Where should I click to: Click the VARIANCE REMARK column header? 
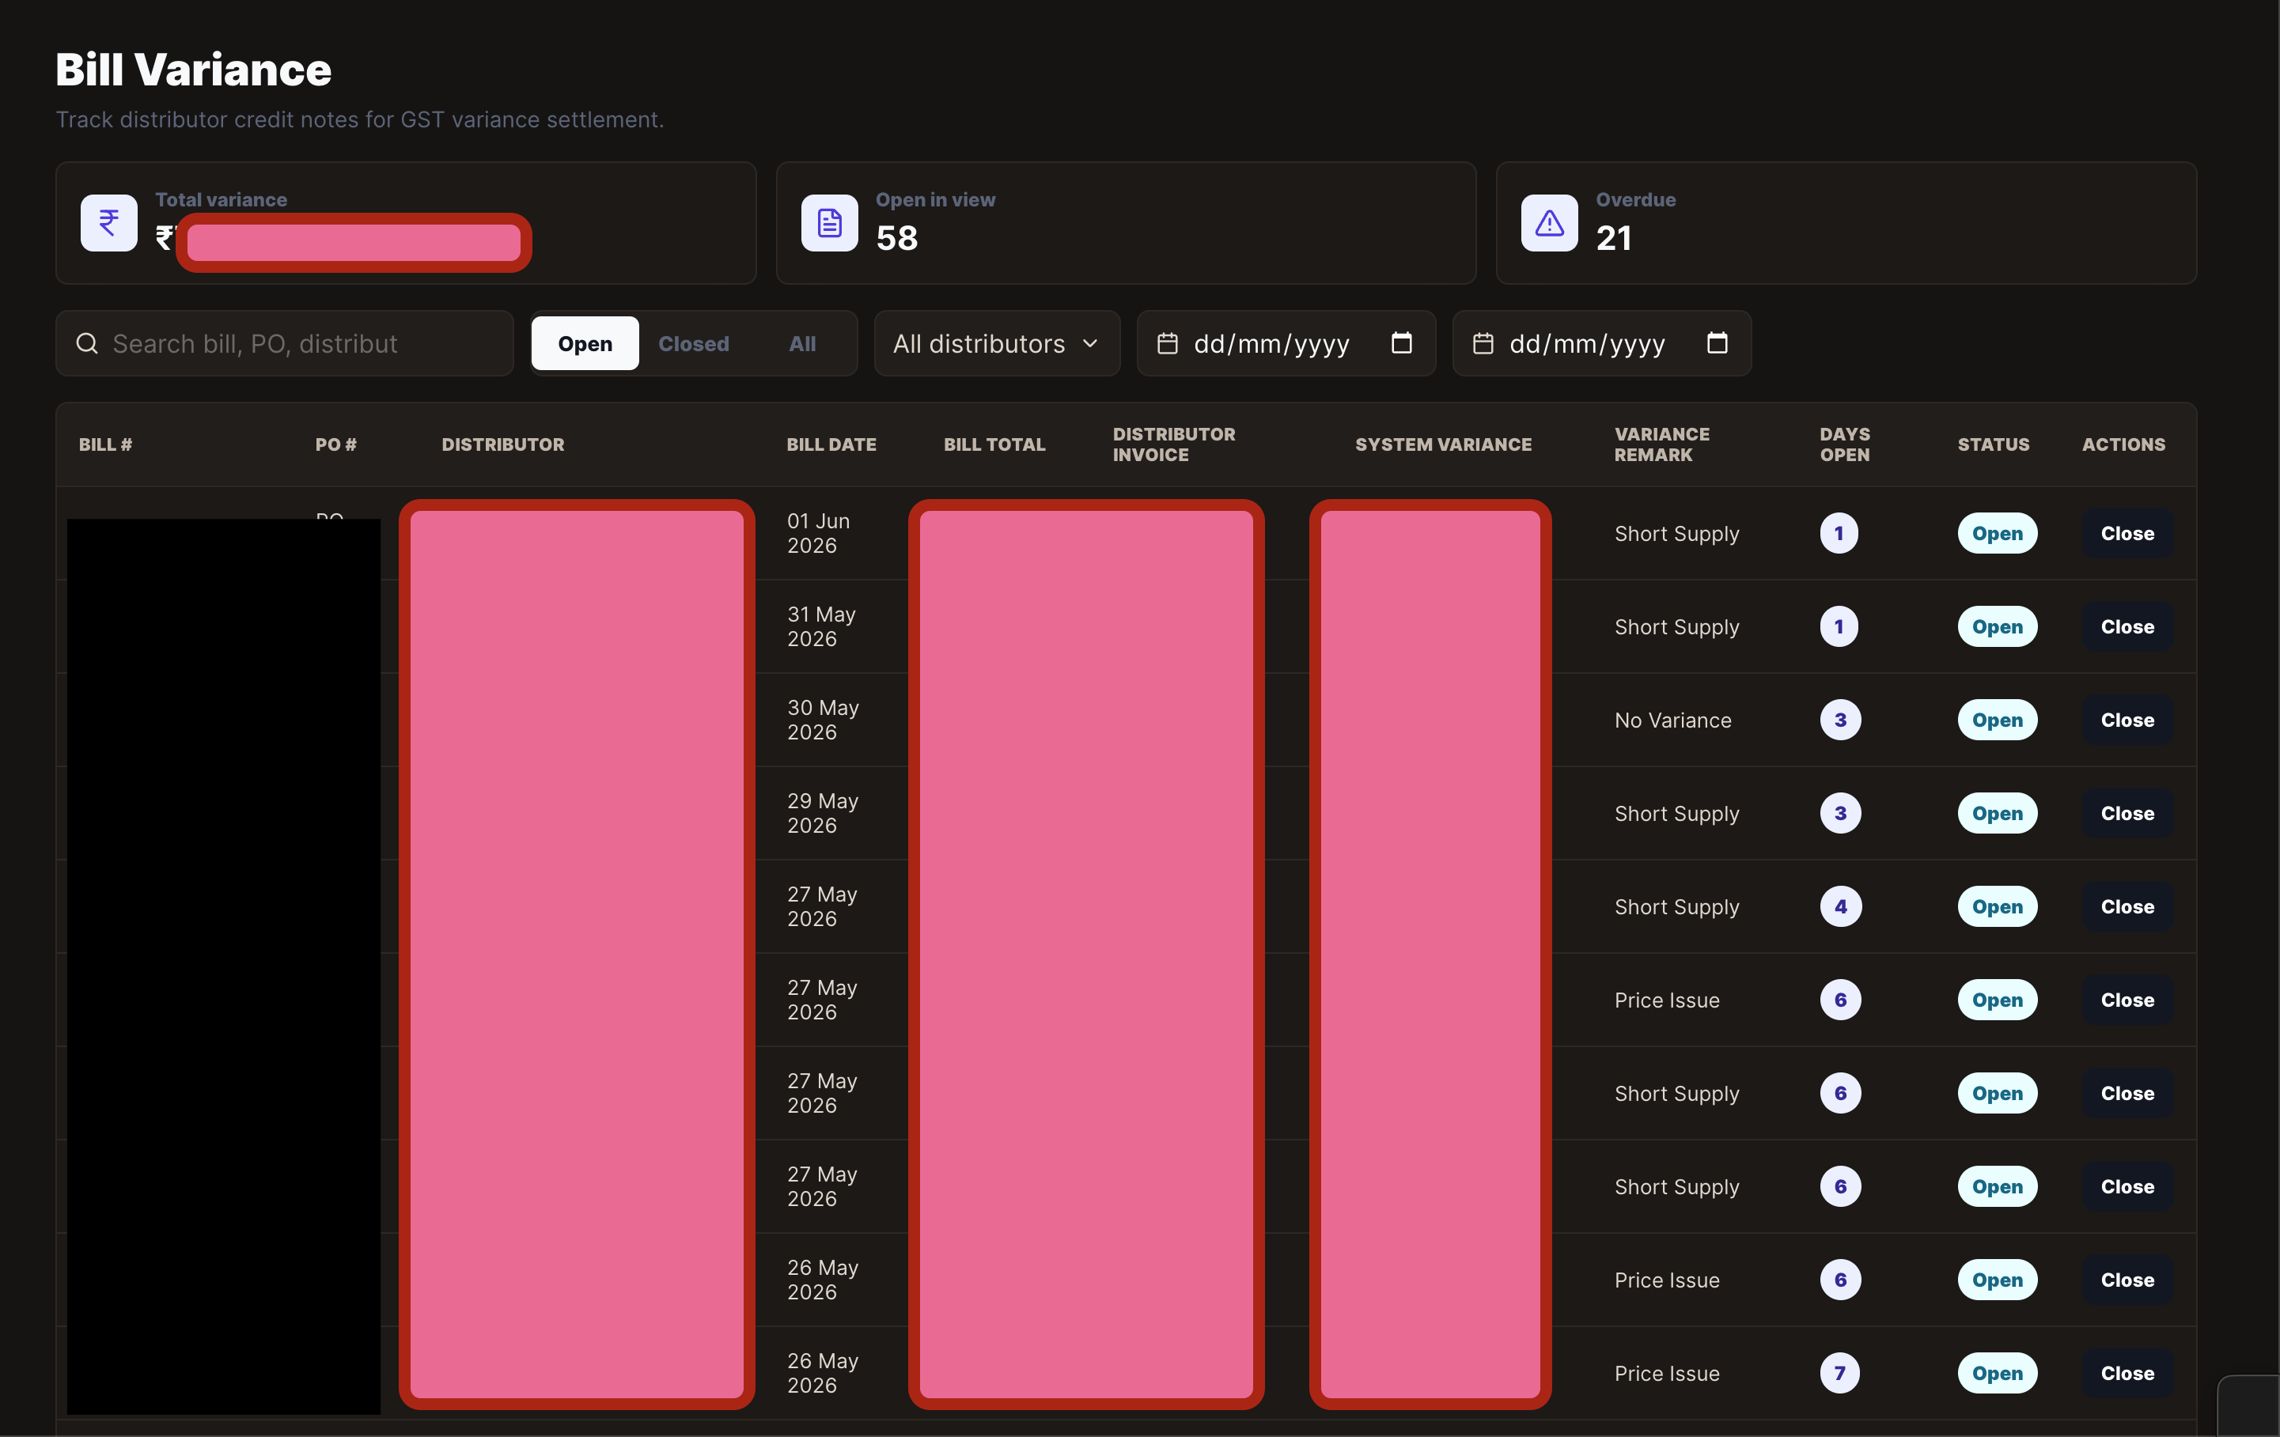1661,445
